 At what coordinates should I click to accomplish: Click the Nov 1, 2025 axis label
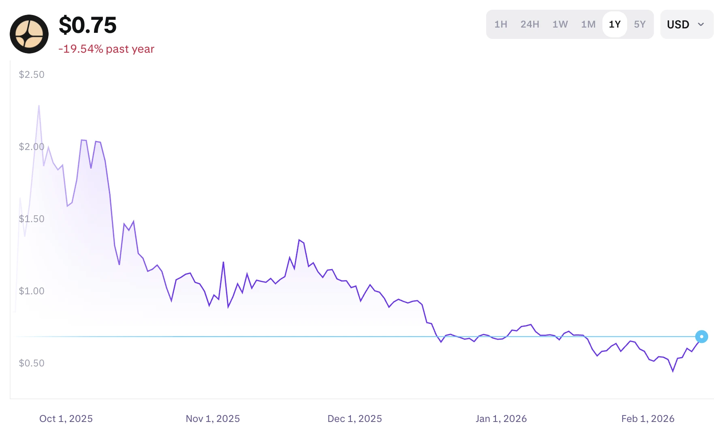pyautogui.click(x=213, y=419)
